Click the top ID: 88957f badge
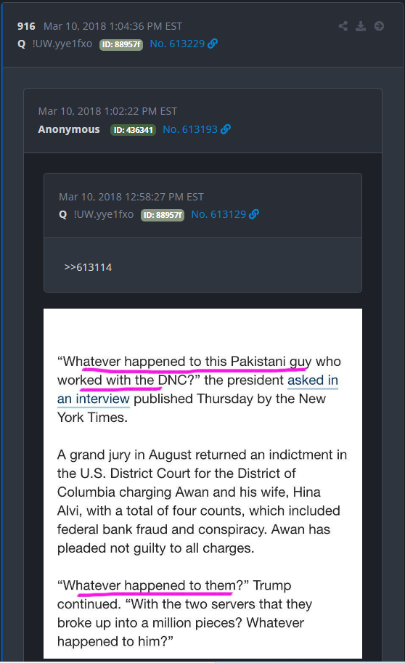 pyautogui.click(x=121, y=44)
